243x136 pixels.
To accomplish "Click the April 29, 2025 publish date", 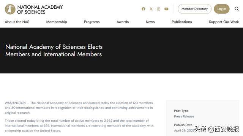I will [184, 131].
